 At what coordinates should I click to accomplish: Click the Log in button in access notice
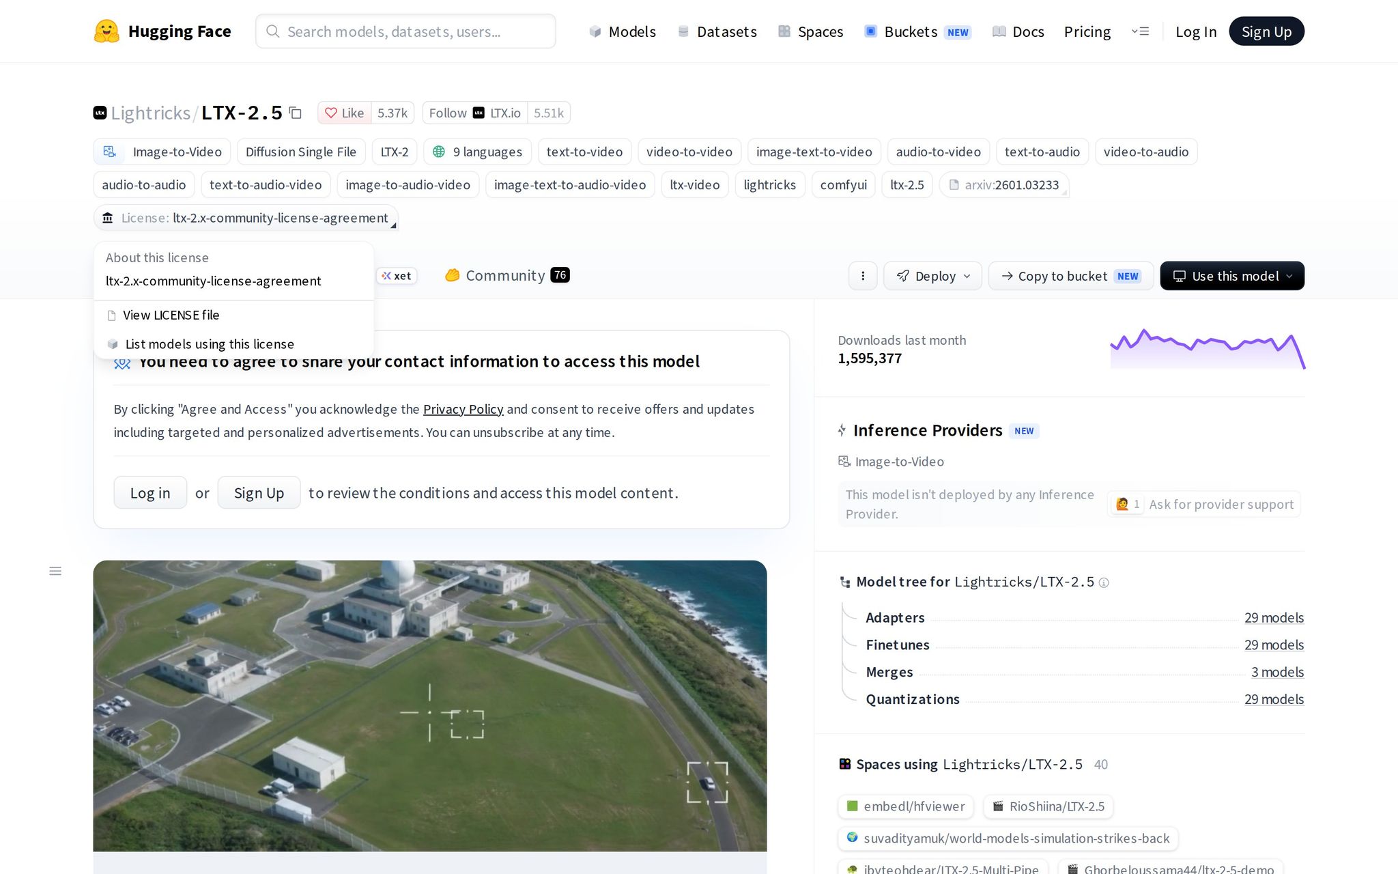pyautogui.click(x=150, y=492)
